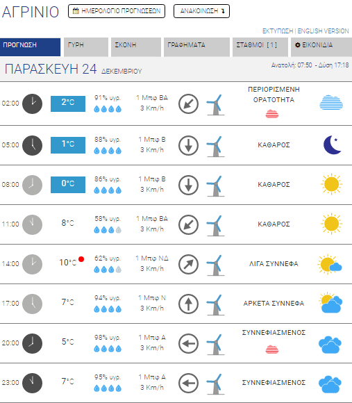Click the red warning cloud at 20:00
The image size is (352, 403).
point(272,349)
